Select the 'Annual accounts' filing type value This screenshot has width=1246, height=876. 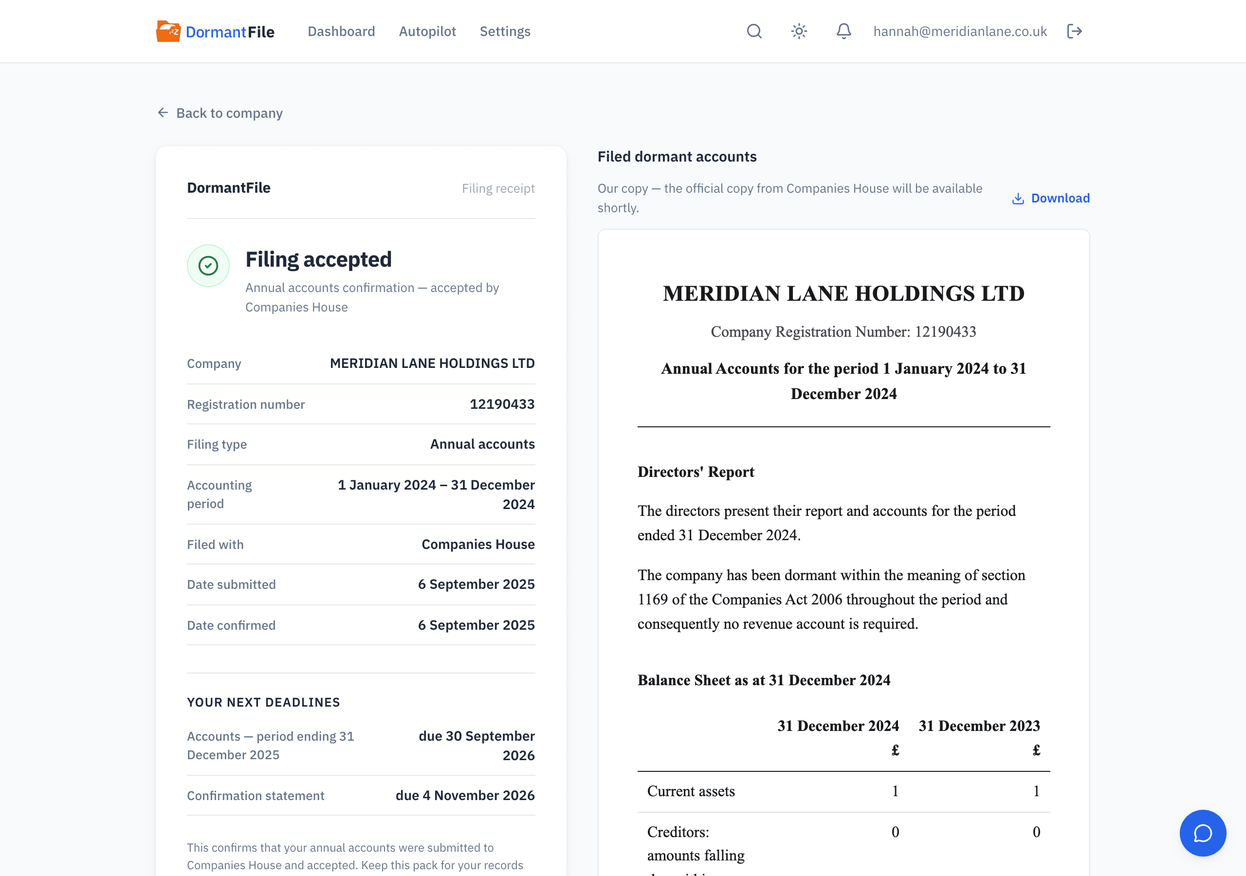(x=482, y=444)
